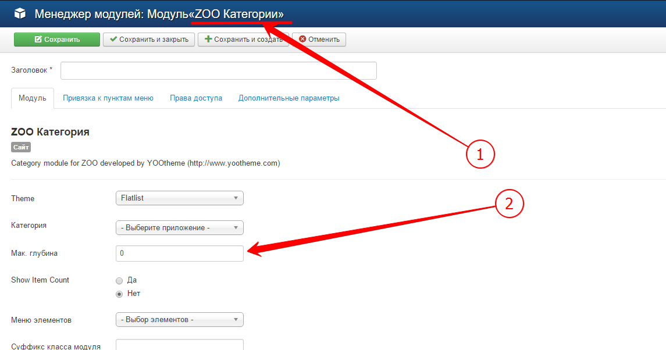Click into the Заголовок title field
The height and width of the screenshot is (350, 666).
(218, 70)
